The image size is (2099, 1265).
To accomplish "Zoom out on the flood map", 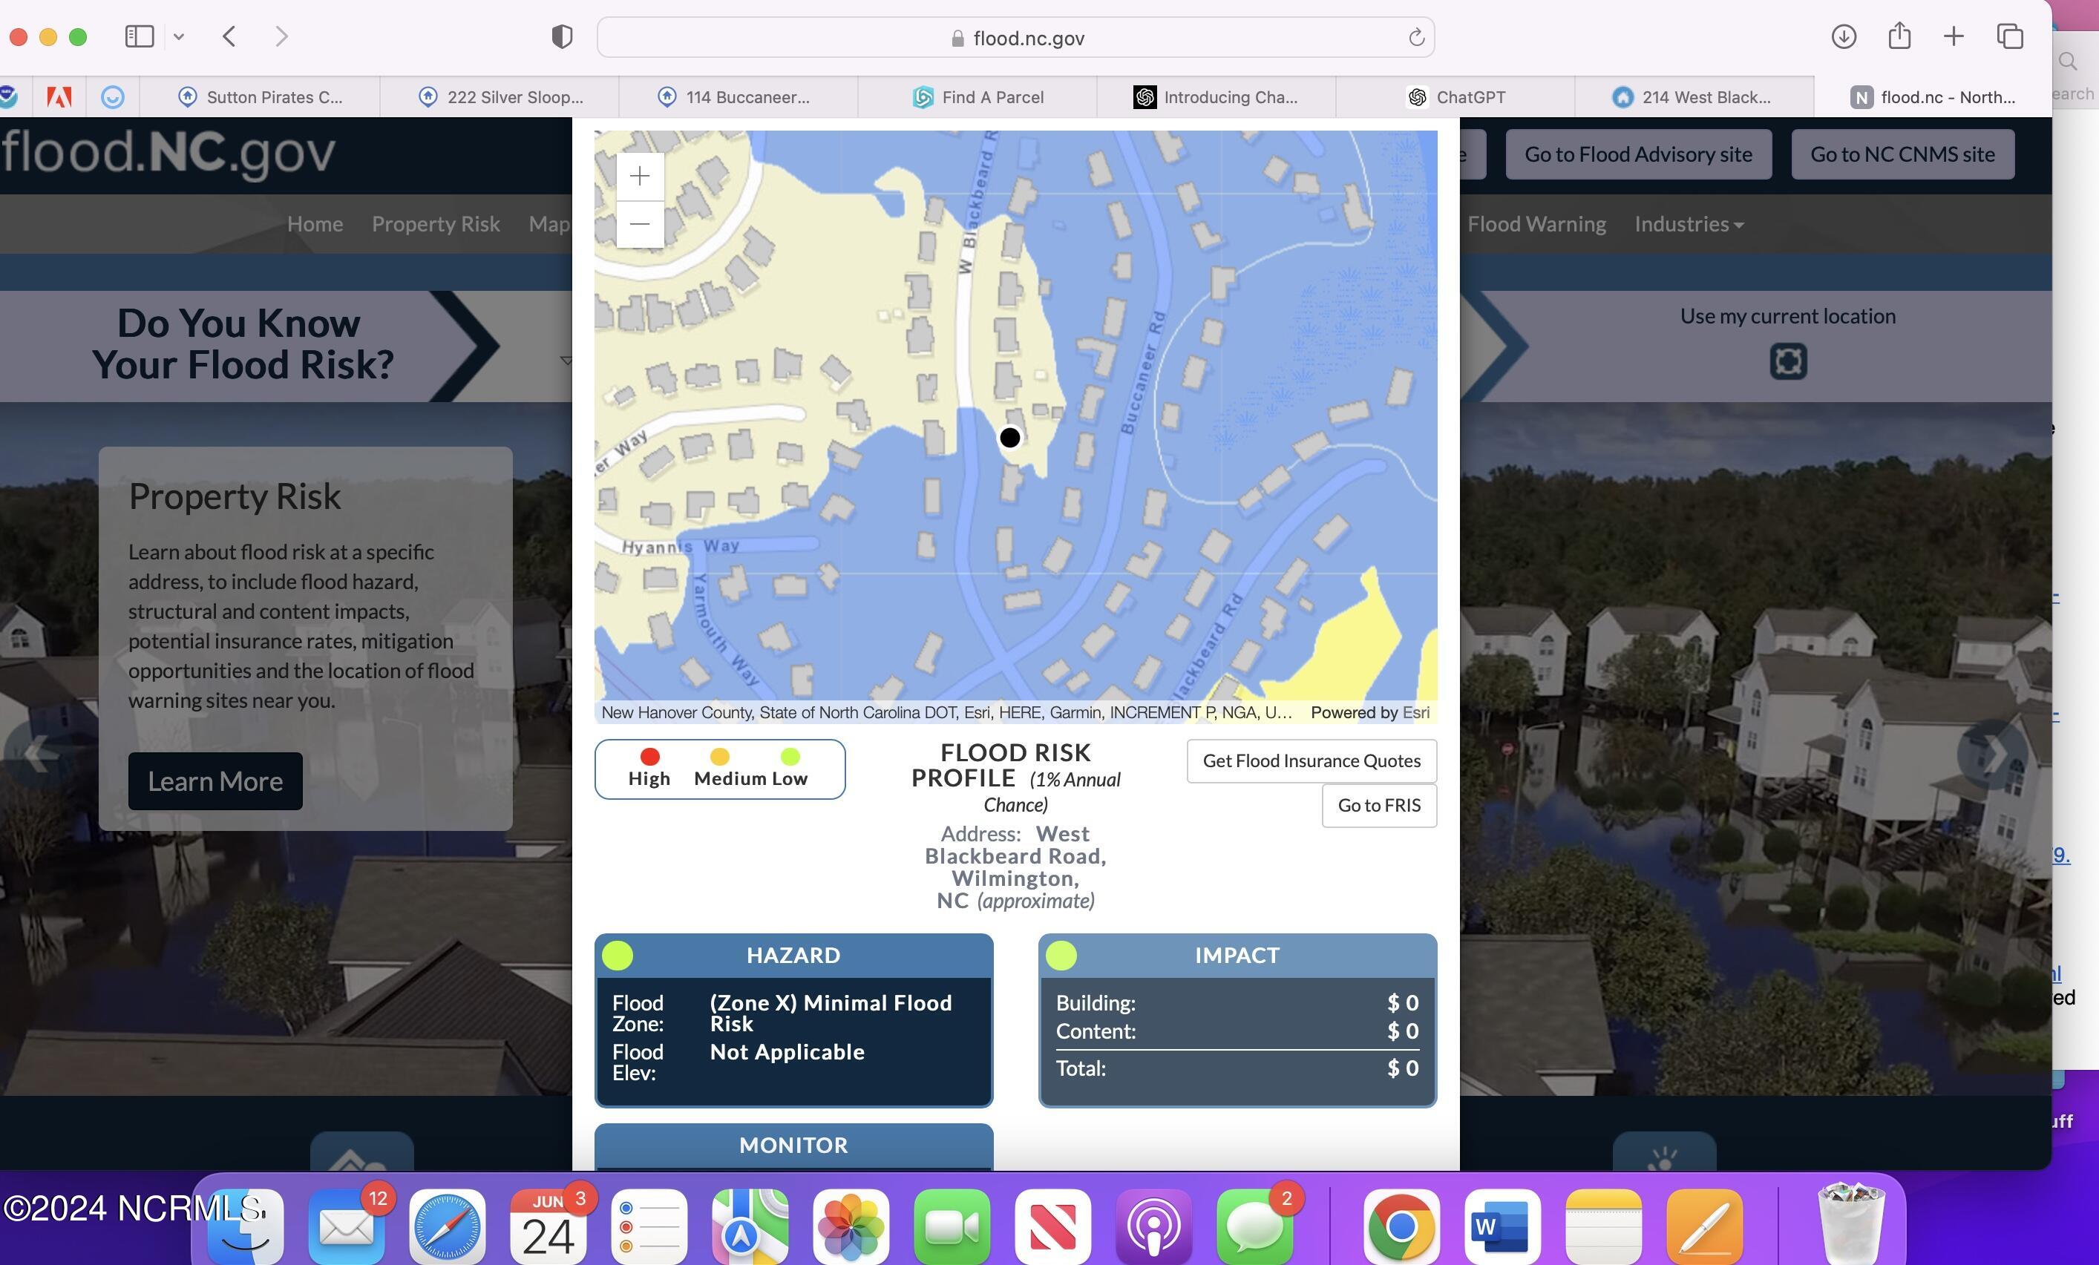I will (640, 224).
